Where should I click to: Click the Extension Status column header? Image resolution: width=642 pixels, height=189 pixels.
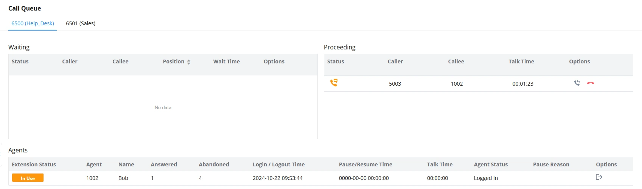[34, 164]
